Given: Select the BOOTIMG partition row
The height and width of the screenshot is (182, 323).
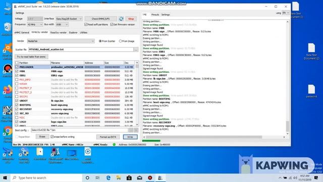Looking at the screenshot, I should click(x=75, y=105).
